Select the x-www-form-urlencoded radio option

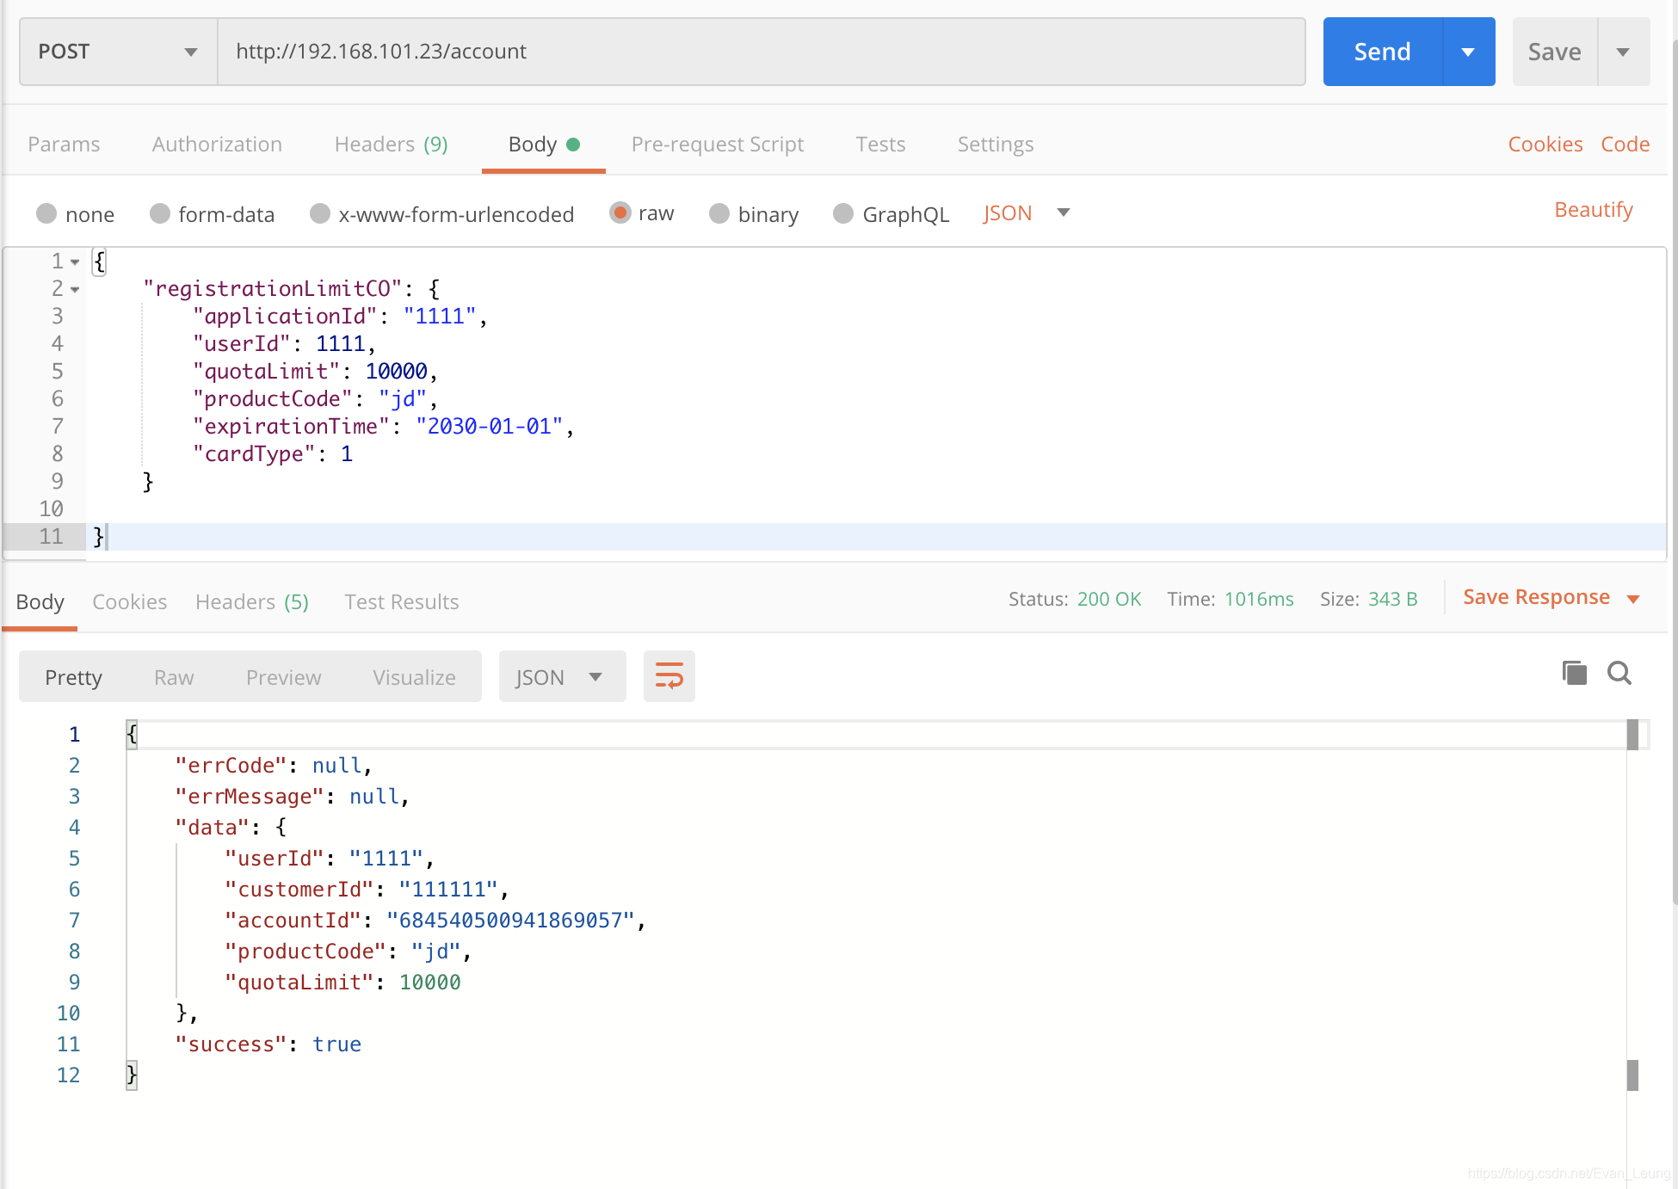pos(320,213)
